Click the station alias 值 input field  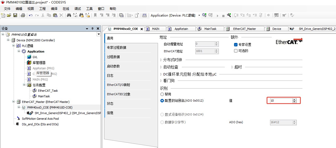coord(281,101)
